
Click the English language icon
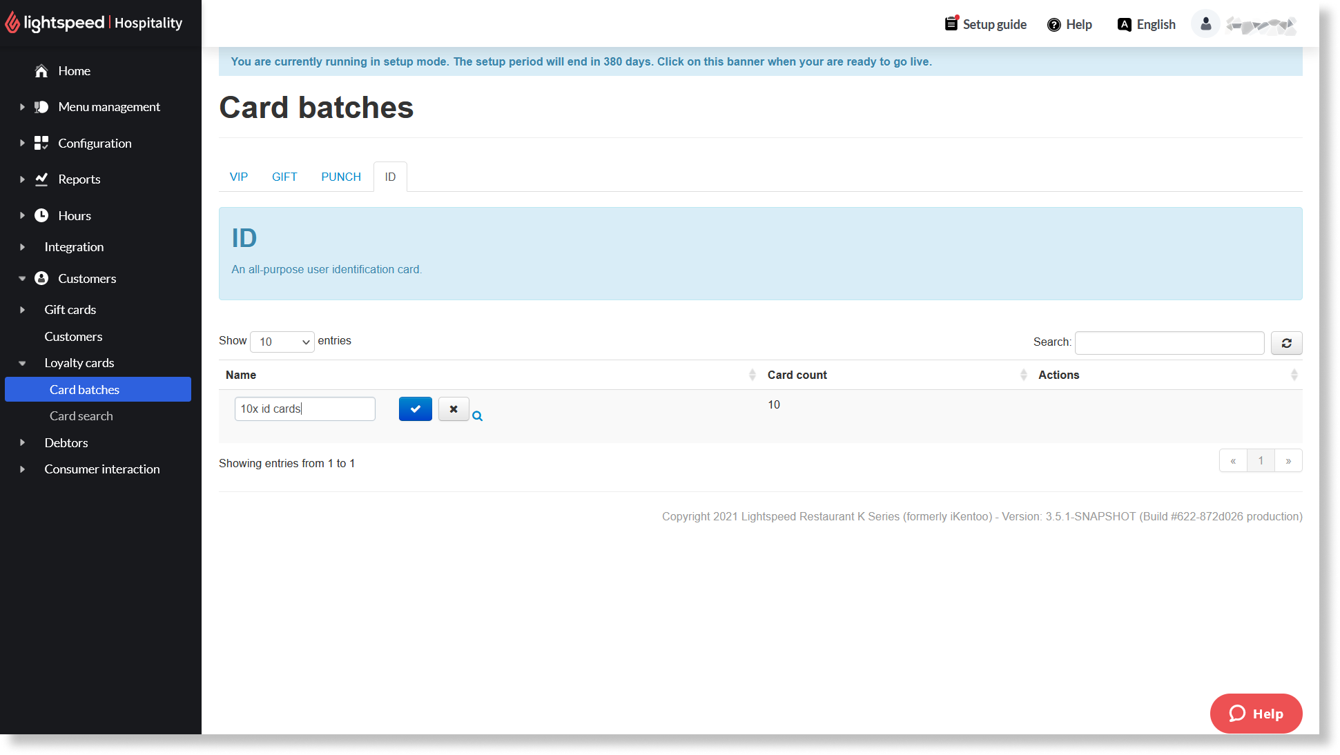pyautogui.click(x=1124, y=25)
